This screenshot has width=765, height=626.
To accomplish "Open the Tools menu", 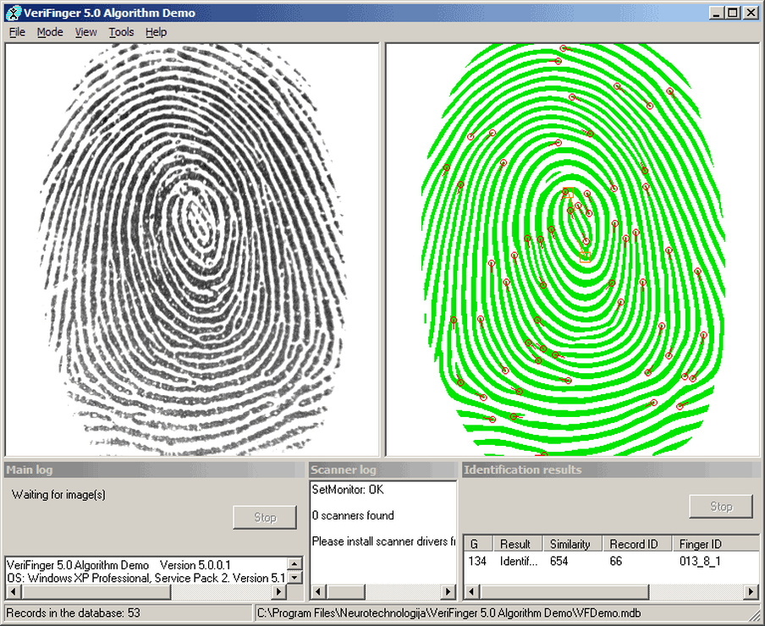I will click(x=121, y=32).
